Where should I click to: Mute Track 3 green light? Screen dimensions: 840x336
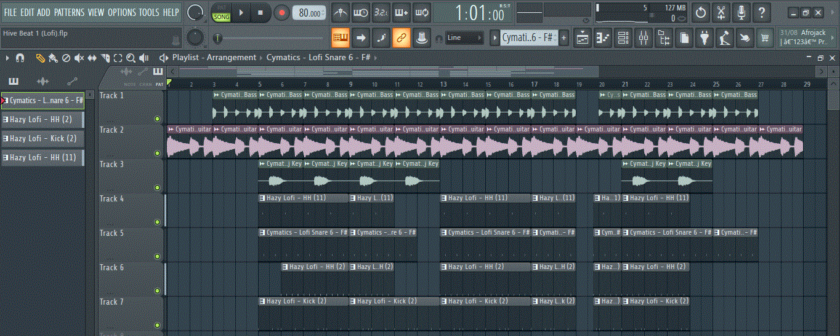pyautogui.click(x=157, y=187)
